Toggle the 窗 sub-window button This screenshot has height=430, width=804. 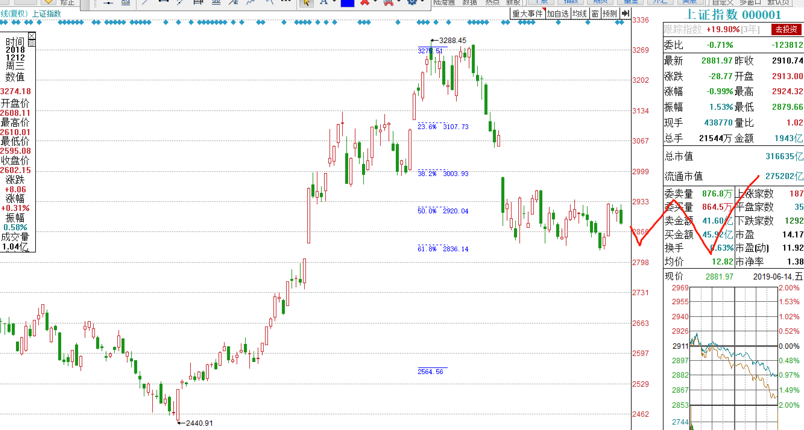point(595,14)
